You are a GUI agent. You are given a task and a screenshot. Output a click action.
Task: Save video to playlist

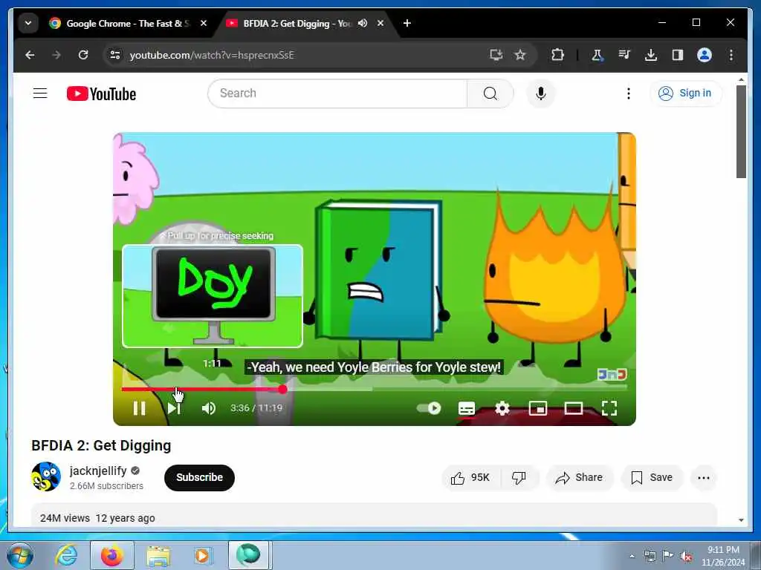[652, 478]
